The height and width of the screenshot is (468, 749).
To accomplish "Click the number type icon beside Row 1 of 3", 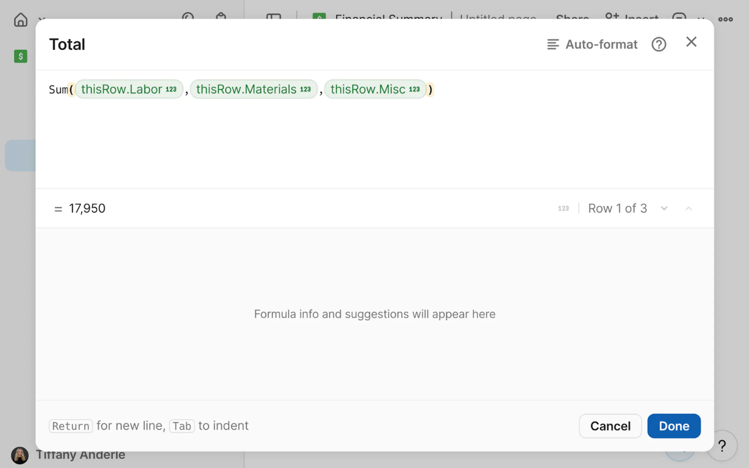I will pos(563,209).
